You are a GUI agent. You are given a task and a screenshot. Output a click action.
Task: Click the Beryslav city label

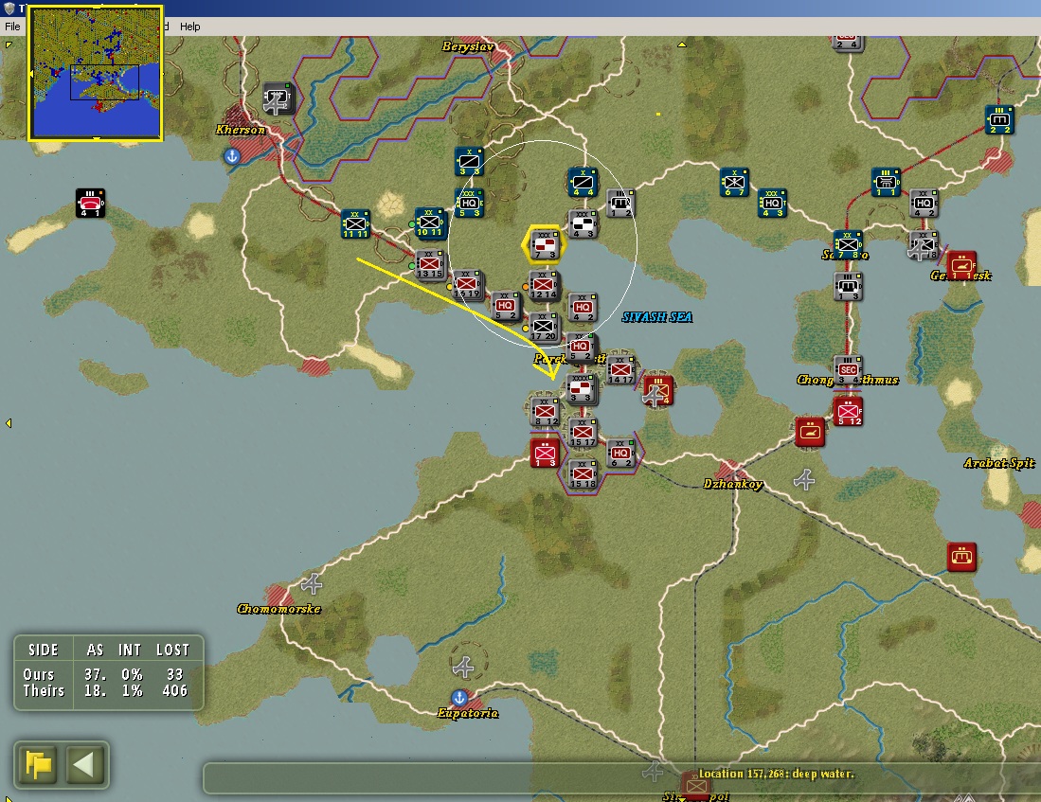click(468, 46)
